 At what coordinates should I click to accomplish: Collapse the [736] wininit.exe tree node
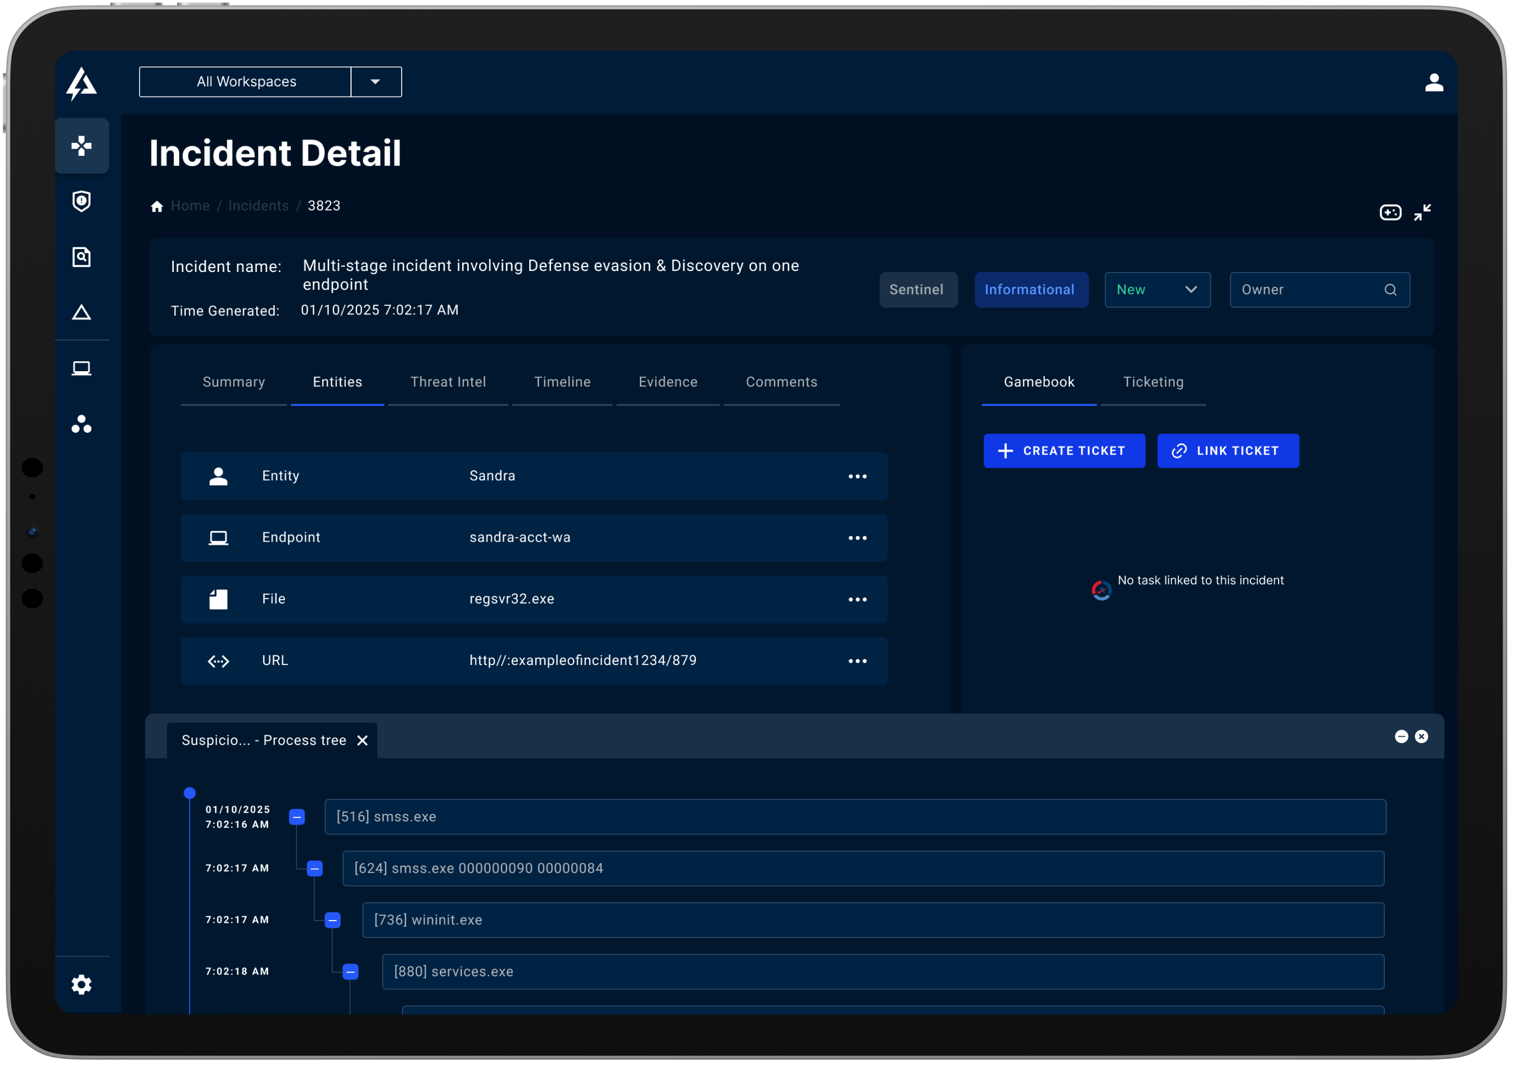click(333, 920)
